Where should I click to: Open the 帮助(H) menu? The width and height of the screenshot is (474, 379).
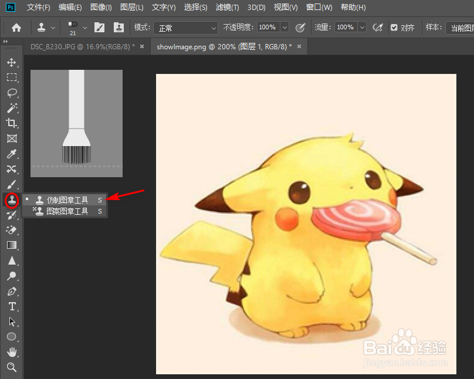click(x=353, y=7)
